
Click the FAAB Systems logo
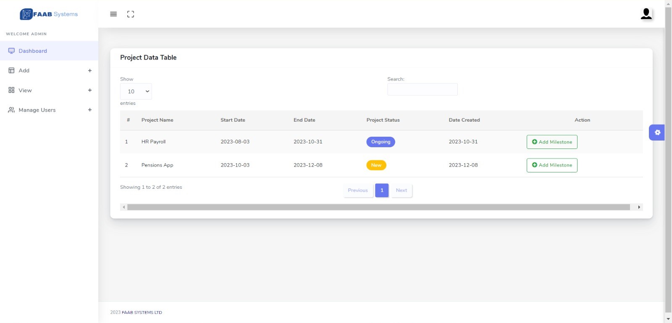point(49,14)
